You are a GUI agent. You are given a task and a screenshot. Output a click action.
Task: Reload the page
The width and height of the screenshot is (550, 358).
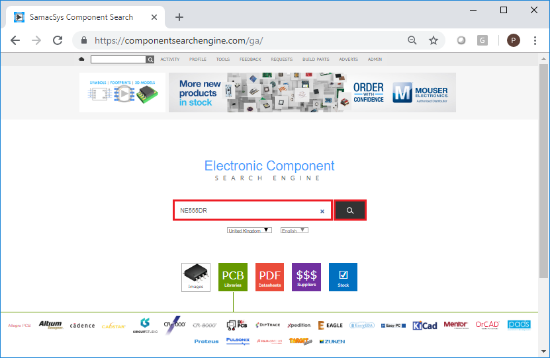(x=58, y=40)
